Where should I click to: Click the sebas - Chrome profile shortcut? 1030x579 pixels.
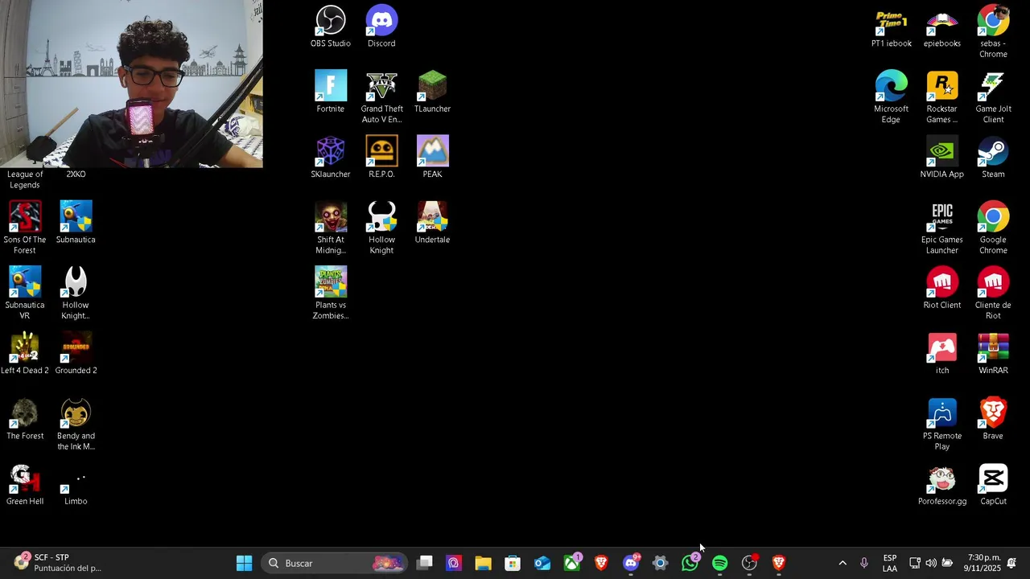[993, 32]
